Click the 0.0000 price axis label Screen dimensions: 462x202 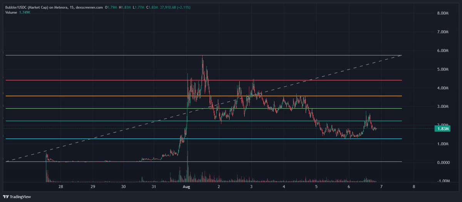tap(443, 162)
